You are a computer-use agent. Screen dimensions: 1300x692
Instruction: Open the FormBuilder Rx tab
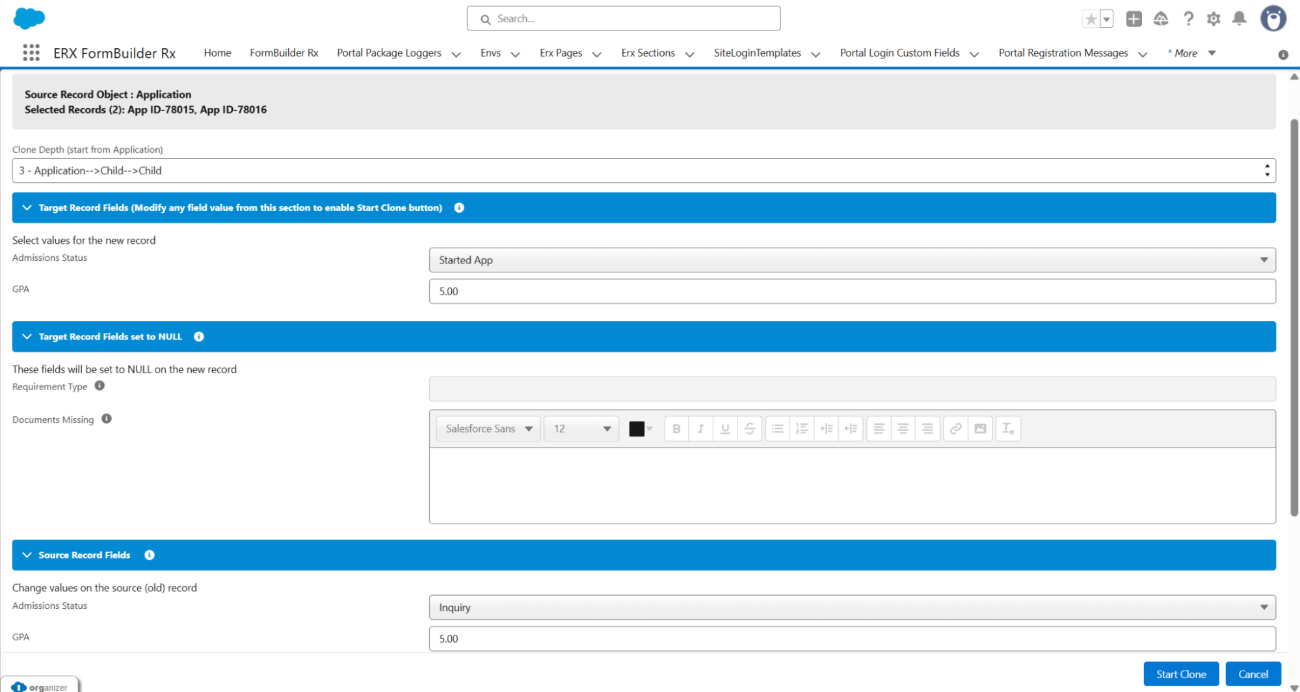tap(284, 53)
